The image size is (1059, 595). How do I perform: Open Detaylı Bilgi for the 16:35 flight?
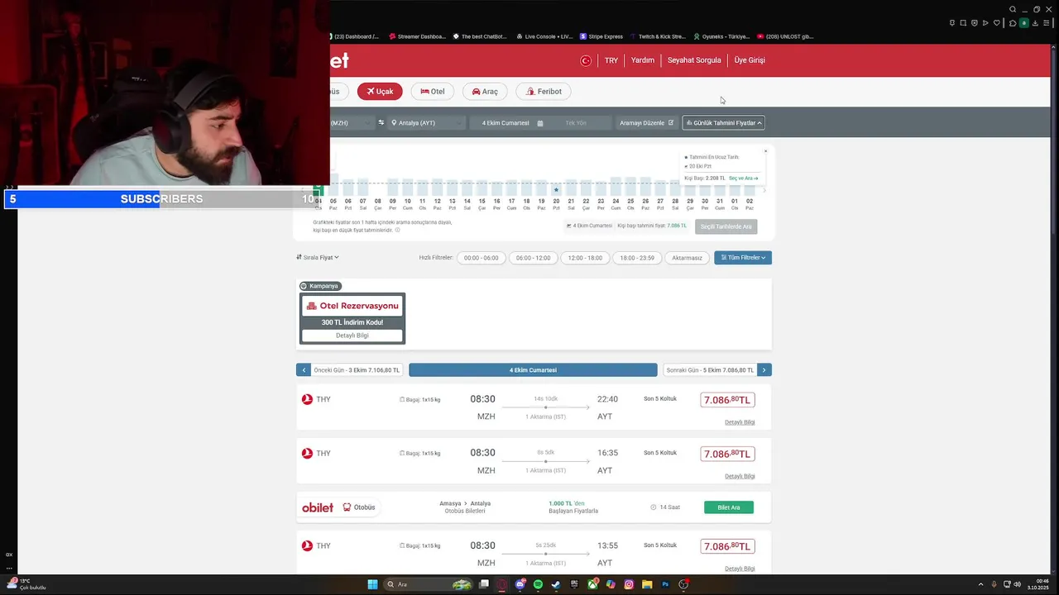pos(740,476)
